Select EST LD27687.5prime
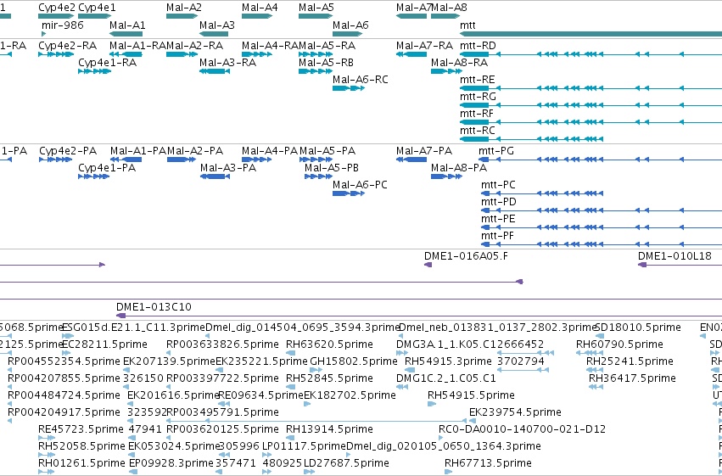Screen dimensions: 722x476 click(x=310, y=472)
